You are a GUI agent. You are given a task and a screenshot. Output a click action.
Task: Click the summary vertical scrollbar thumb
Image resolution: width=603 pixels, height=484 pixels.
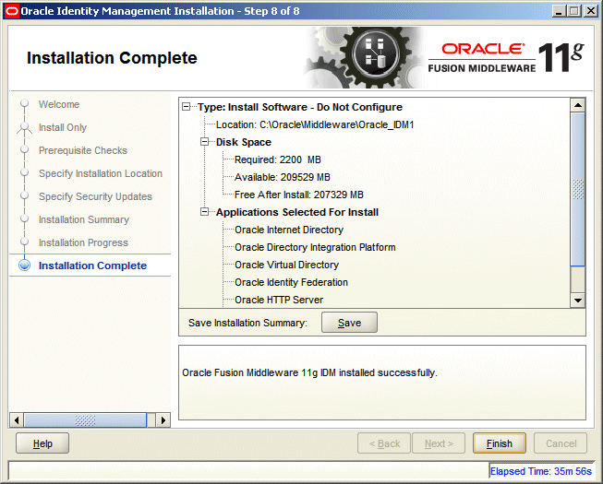point(578,189)
